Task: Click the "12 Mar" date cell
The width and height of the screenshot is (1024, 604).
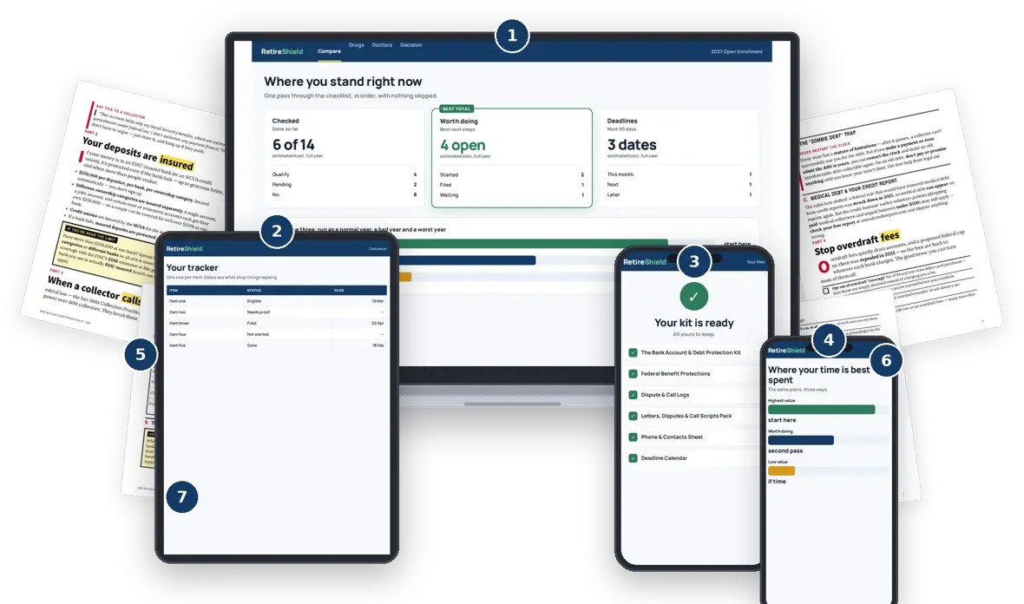Action: tap(378, 301)
